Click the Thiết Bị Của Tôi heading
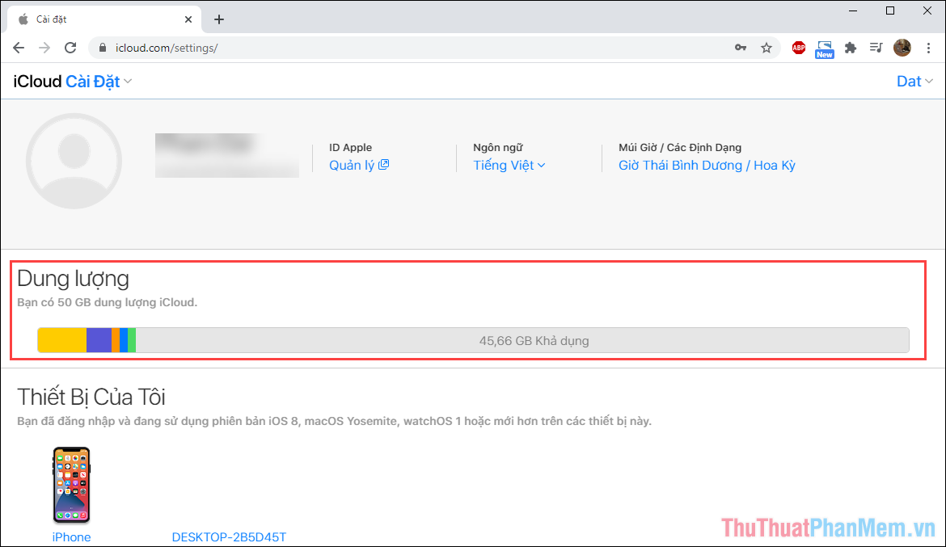The height and width of the screenshot is (547, 946). tap(91, 397)
